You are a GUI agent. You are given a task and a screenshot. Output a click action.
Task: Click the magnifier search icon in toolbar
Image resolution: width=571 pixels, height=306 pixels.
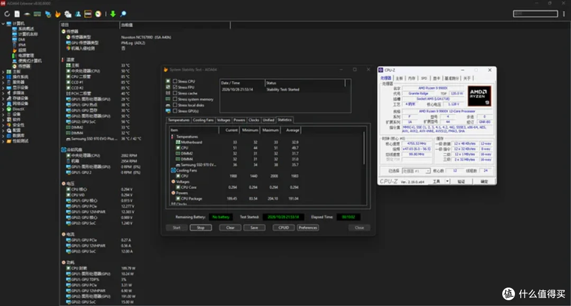coord(123,14)
